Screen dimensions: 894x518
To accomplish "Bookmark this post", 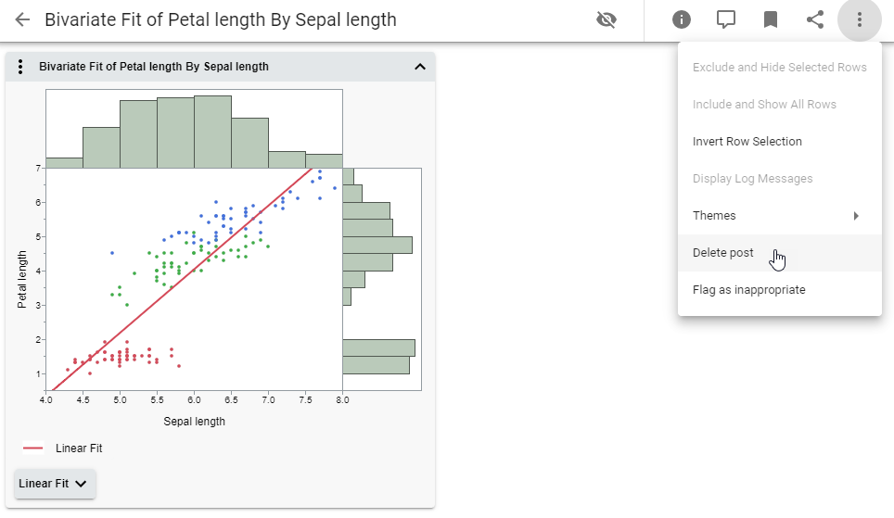I will [x=771, y=19].
